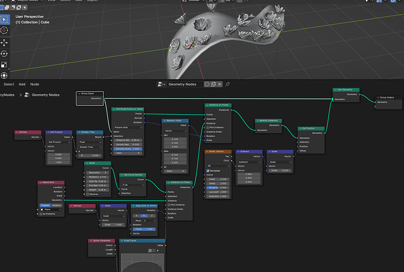
Task: Click the Scale -1.000 field
Action: pyautogui.click(x=113, y=225)
